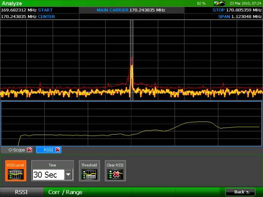
Task: Select the START frequency field
Action: pyautogui.click(x=27, y=10)
